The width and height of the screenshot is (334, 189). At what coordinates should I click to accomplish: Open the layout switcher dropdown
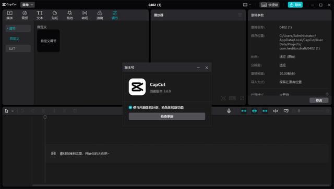point(247,5)
